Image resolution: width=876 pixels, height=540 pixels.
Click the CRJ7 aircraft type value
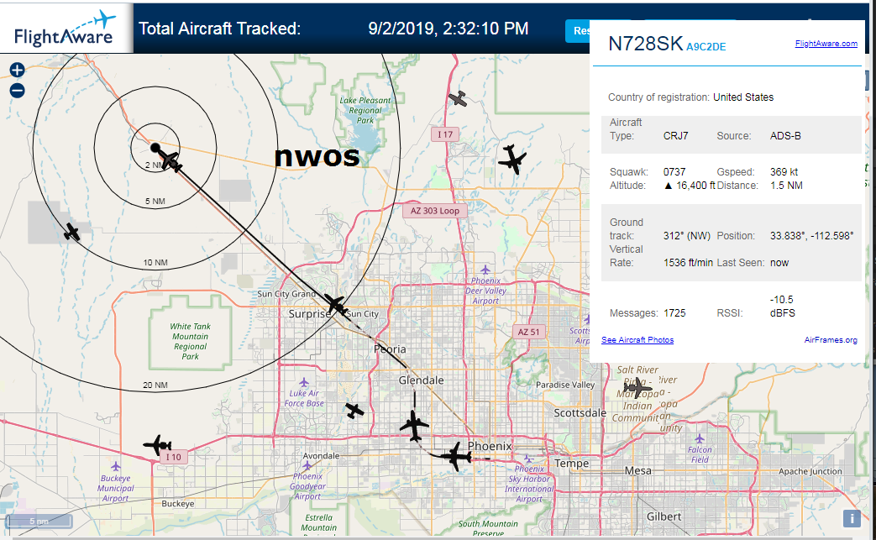pyautogui.click(x=675, y=136)
